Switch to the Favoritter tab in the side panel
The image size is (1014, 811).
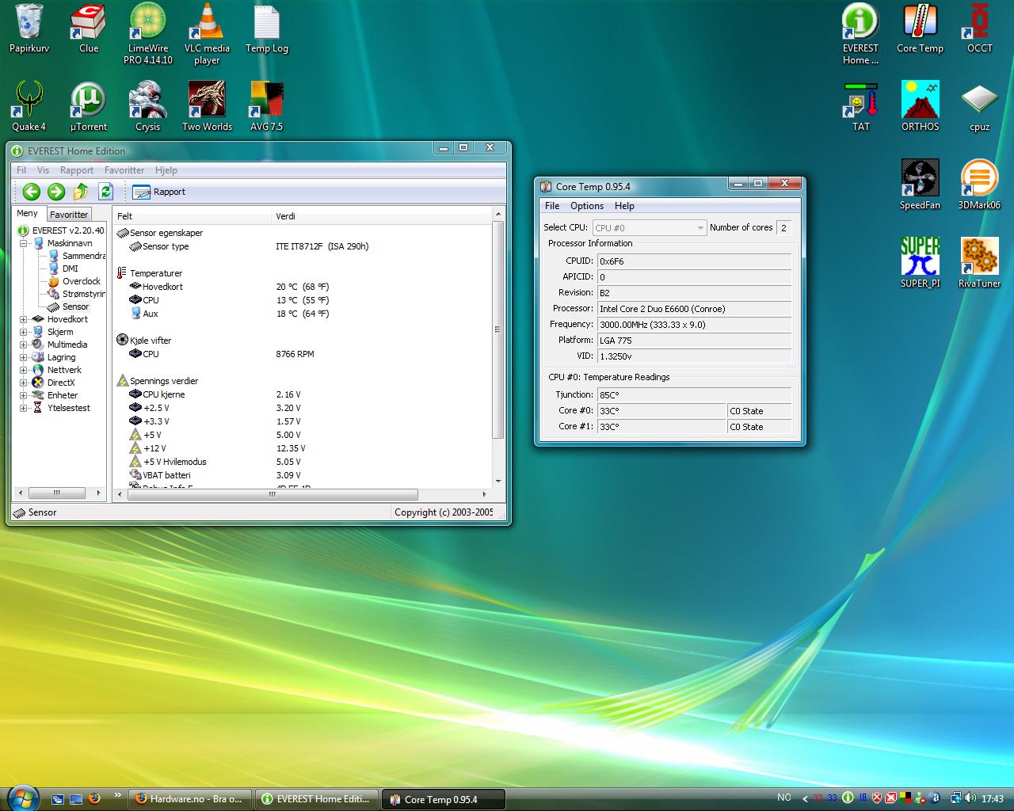pyautogui.click(x=69, y=215)
